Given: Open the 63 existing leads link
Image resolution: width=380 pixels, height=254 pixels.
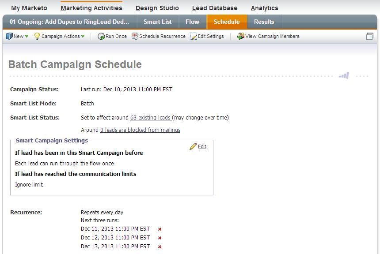Looking at the screenshot, I should pos(150,118).
